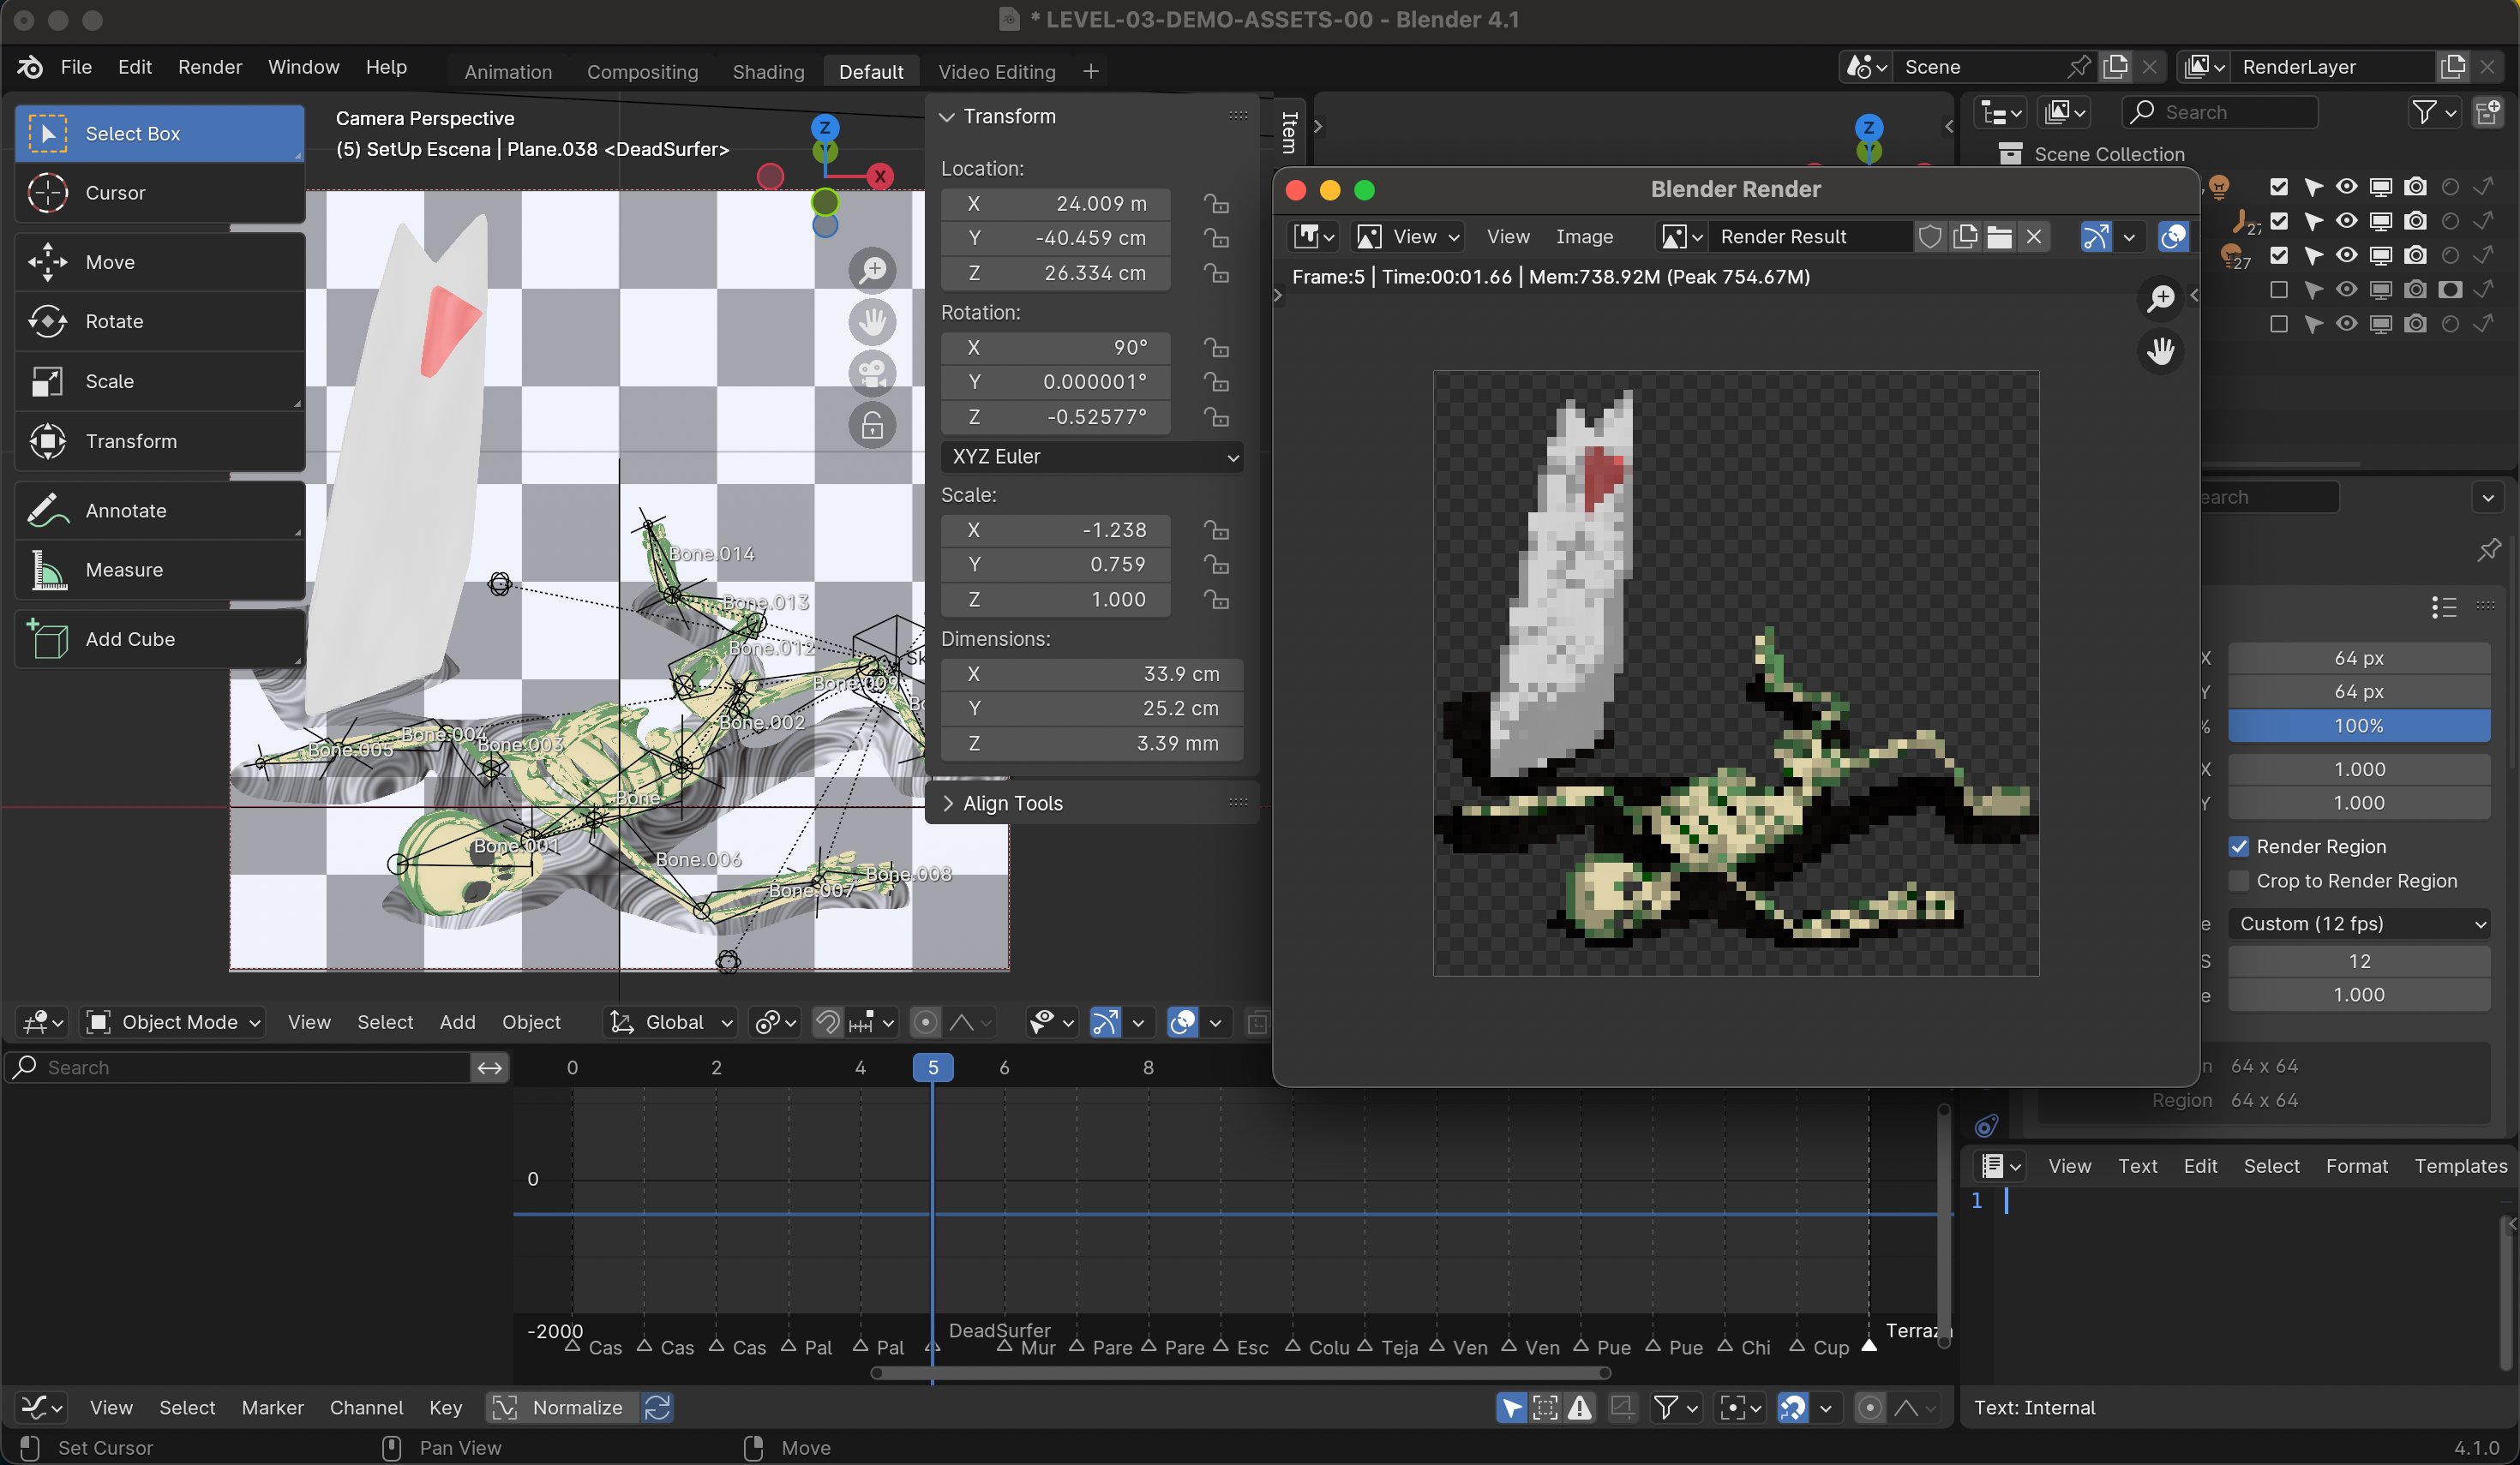Switch to the Shading workspace tab

768,72
